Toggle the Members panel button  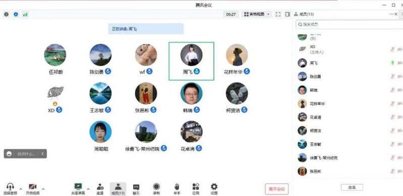pyautogui.click(x=118, y=189)
